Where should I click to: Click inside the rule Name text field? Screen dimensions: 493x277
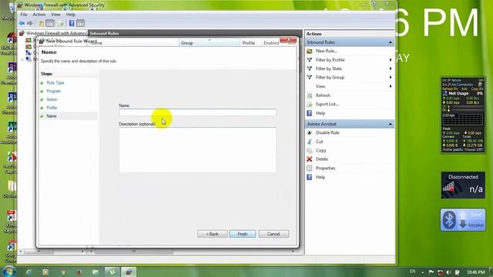pyautogui.click(x=198, y=112)
